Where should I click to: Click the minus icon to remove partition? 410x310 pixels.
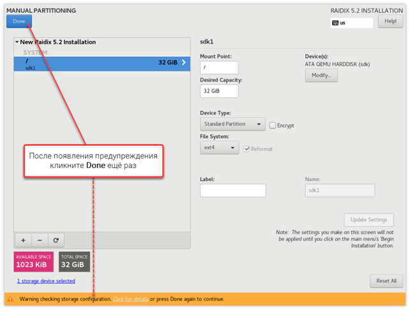[40, 240]
